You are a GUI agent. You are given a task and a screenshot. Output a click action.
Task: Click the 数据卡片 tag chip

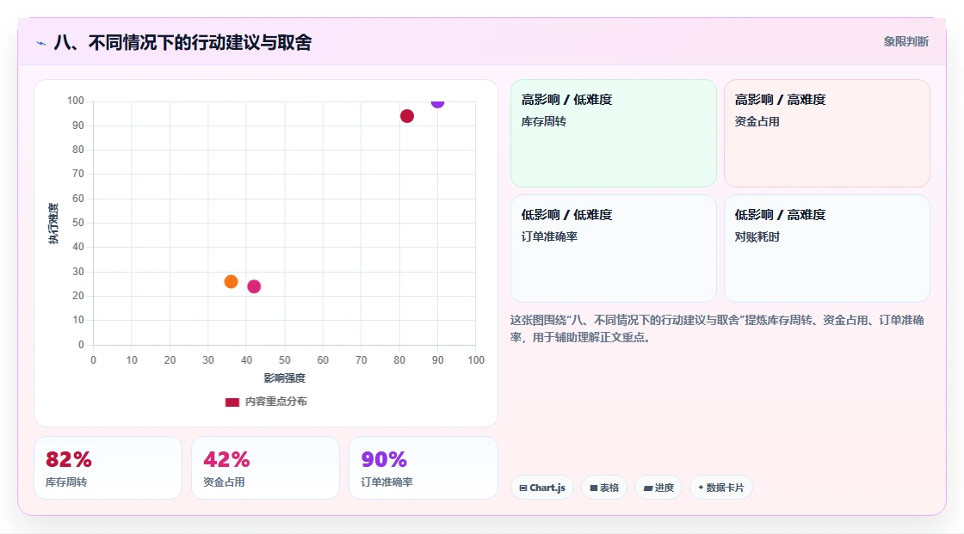pyautogui.click(x=721, y=488)
